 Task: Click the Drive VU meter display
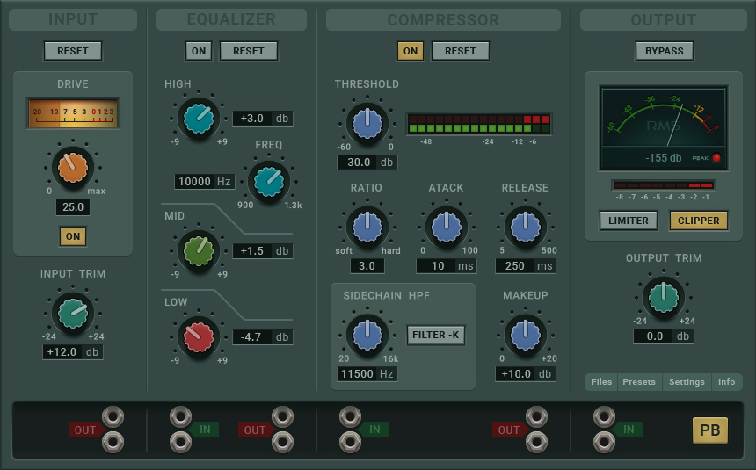(73, 113)
